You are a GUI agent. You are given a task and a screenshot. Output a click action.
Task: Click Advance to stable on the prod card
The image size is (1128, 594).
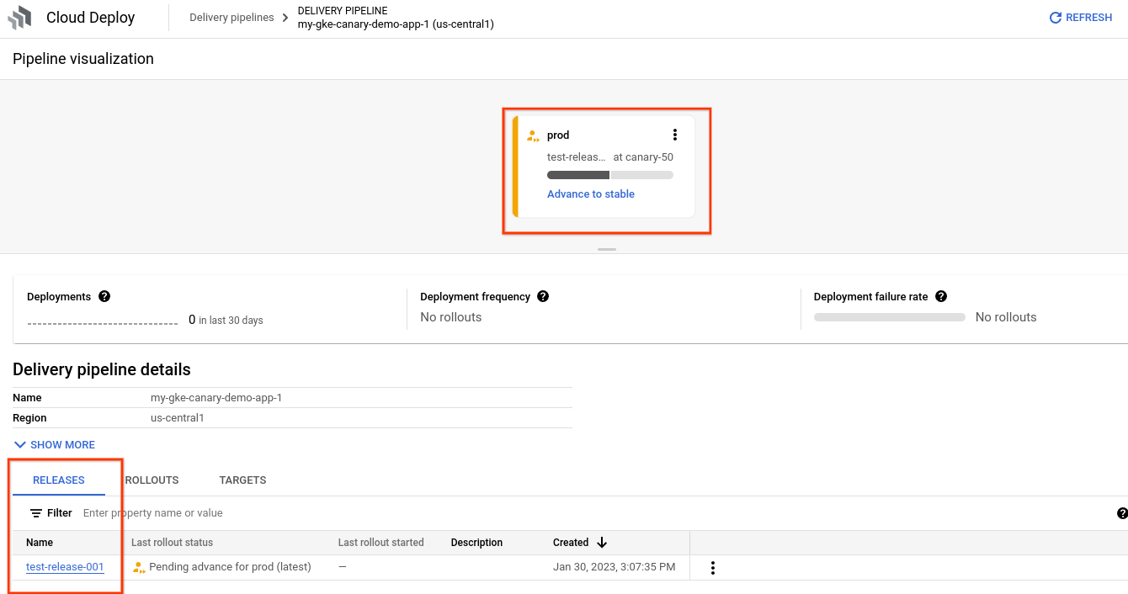tap(590, 194)
